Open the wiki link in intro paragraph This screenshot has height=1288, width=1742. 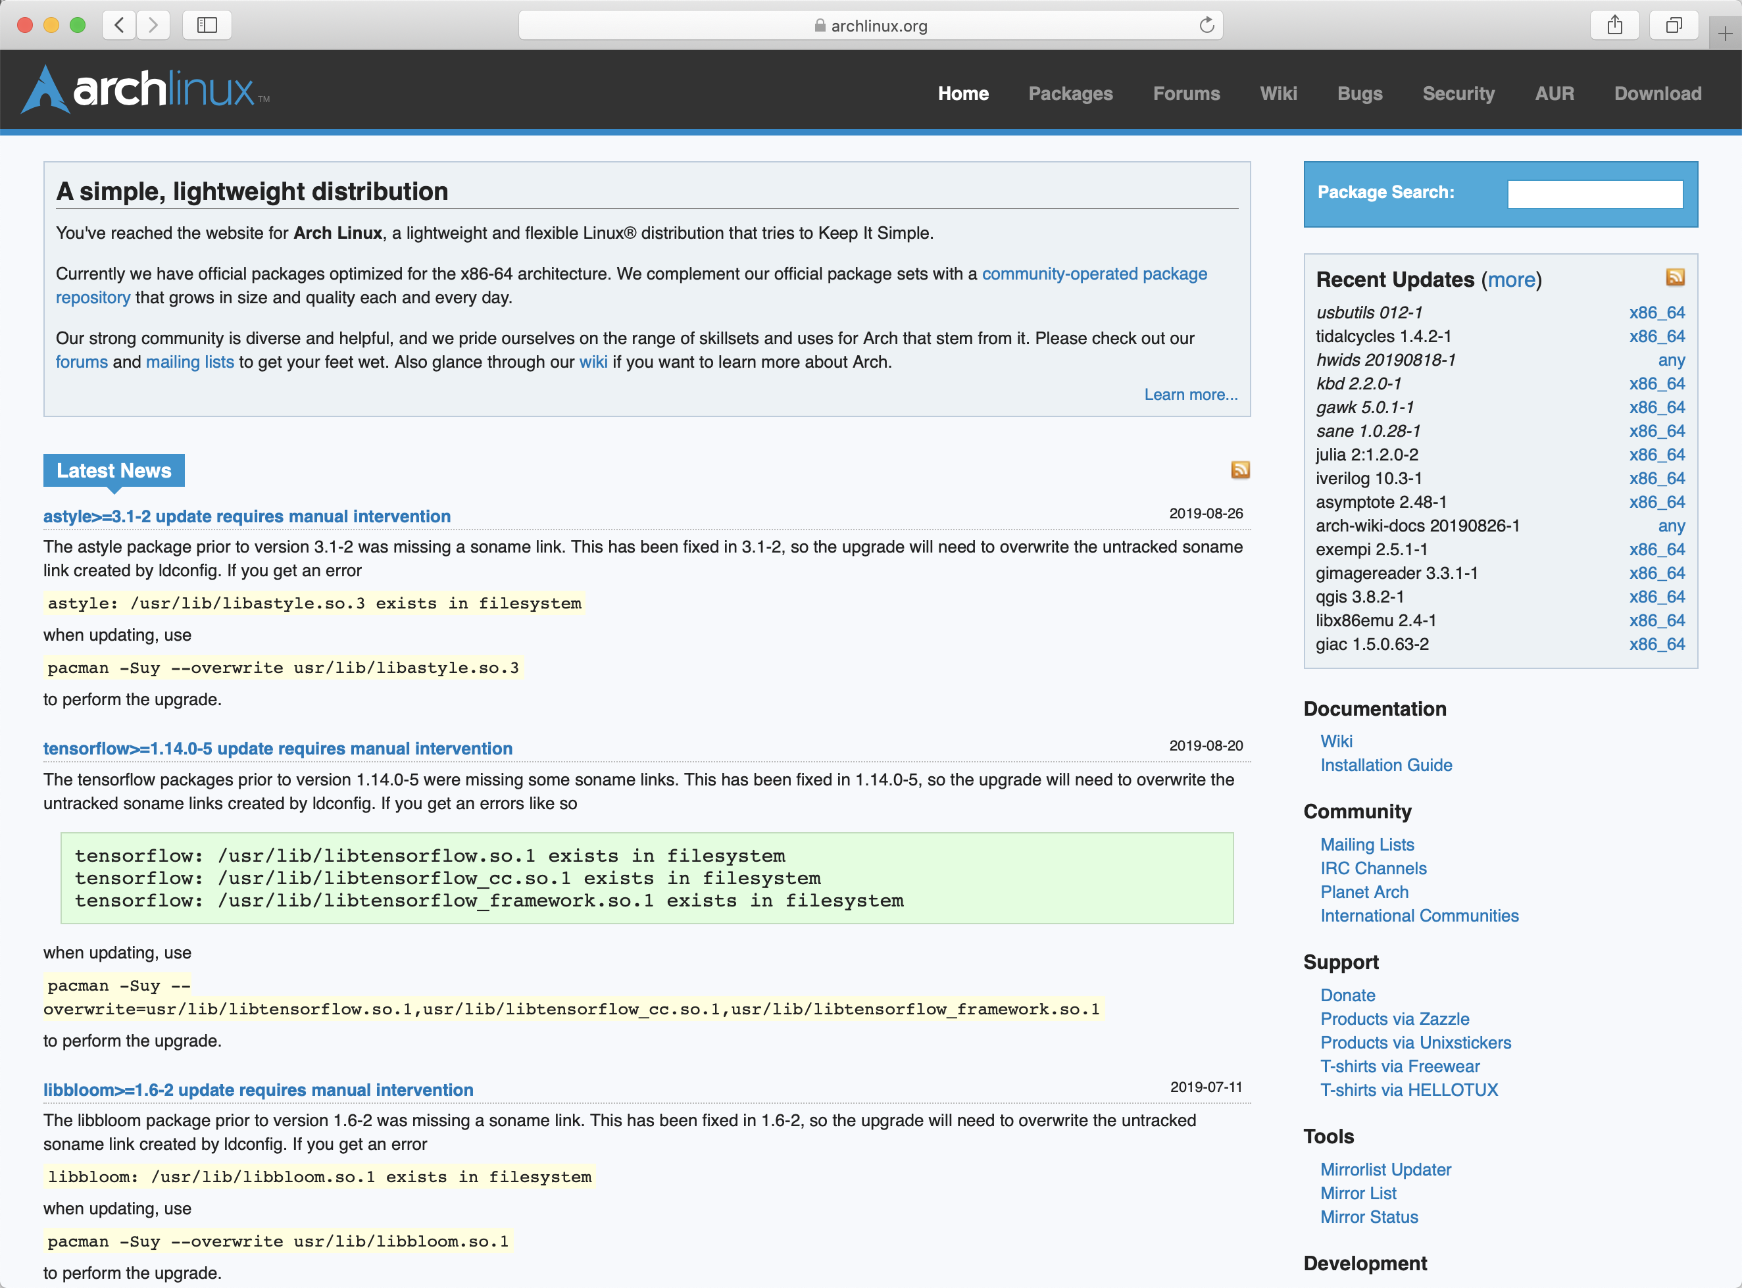[593, 362]
